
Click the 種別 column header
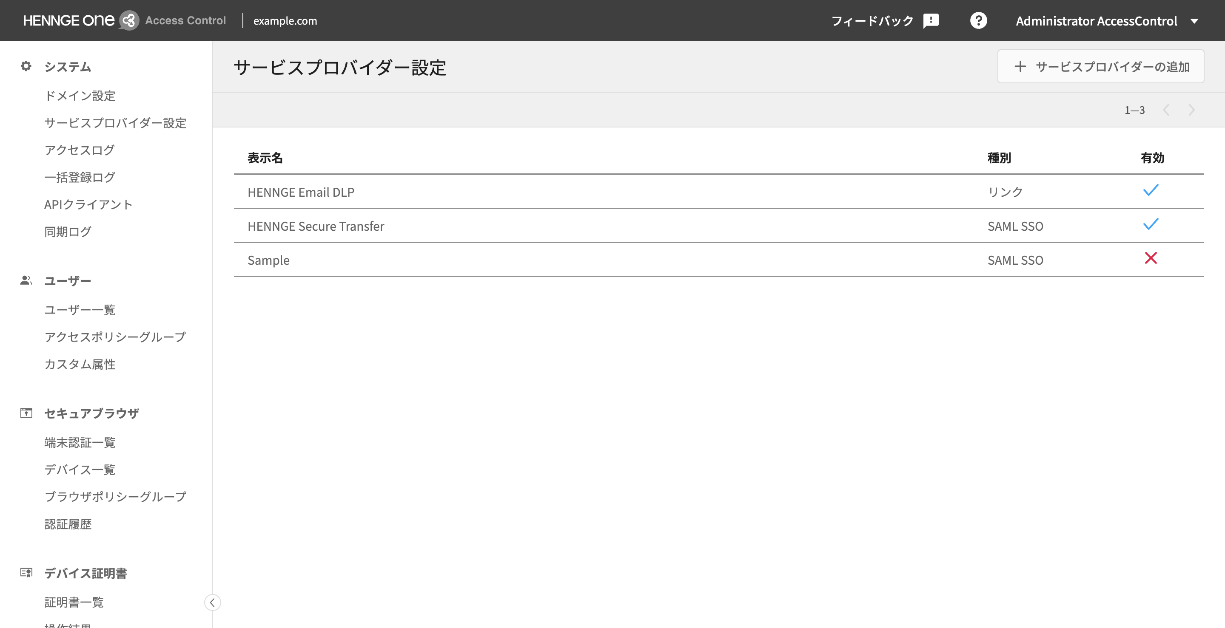click(x=999, y=158)
